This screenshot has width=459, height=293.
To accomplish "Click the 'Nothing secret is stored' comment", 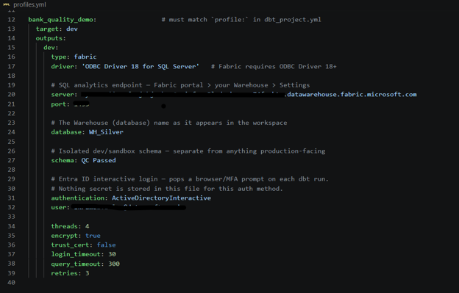I will [167, 189].
